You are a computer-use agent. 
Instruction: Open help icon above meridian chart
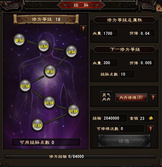(x=83, y=28)
